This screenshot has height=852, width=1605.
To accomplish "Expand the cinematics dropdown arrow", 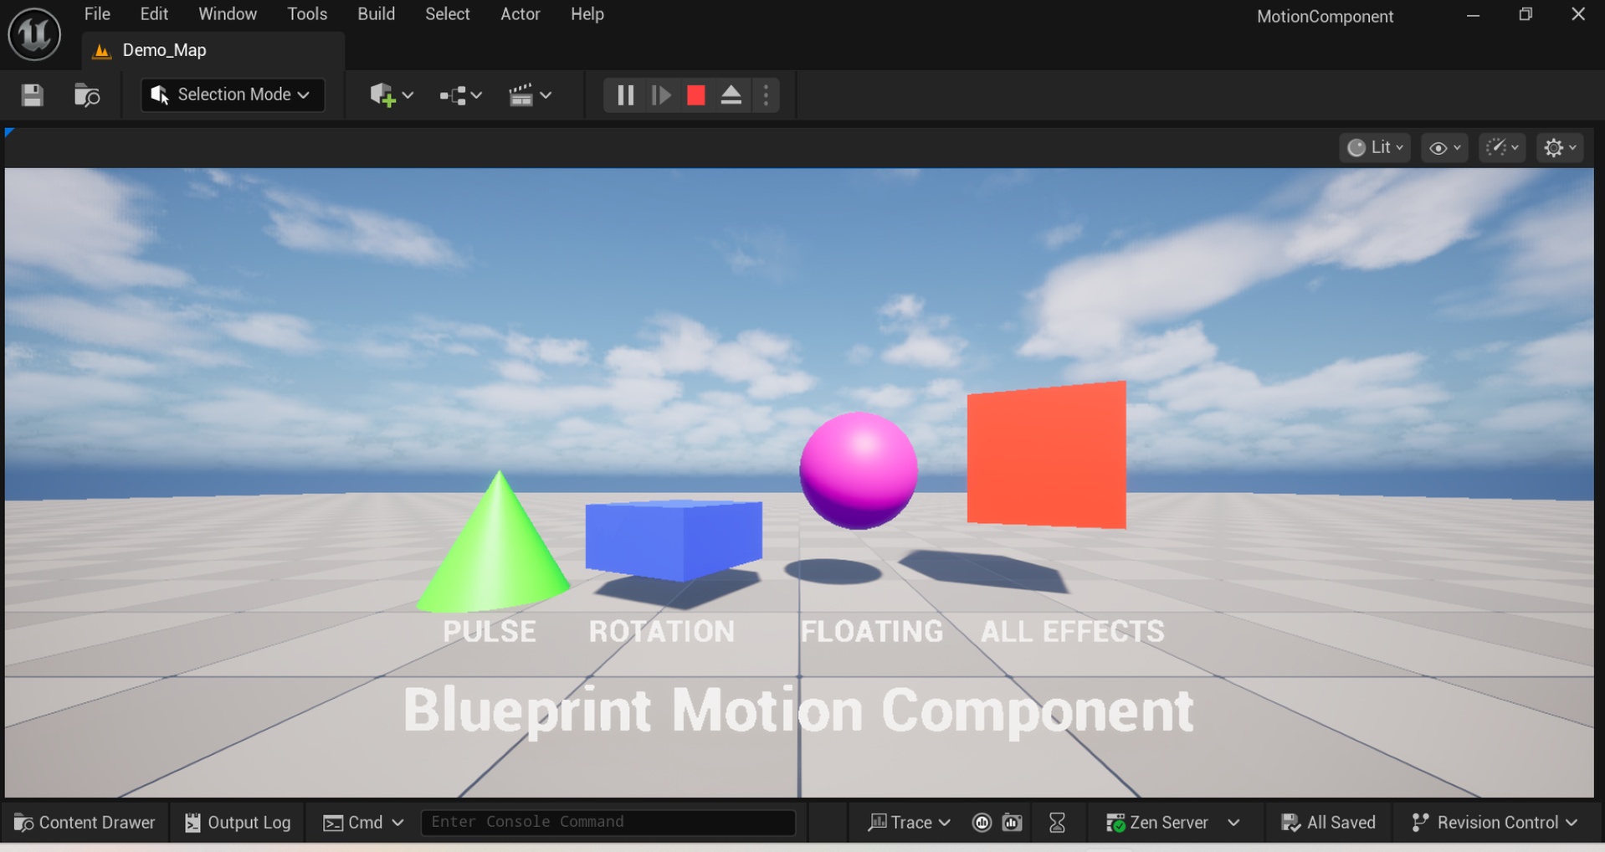I will (x=546, y=95).
